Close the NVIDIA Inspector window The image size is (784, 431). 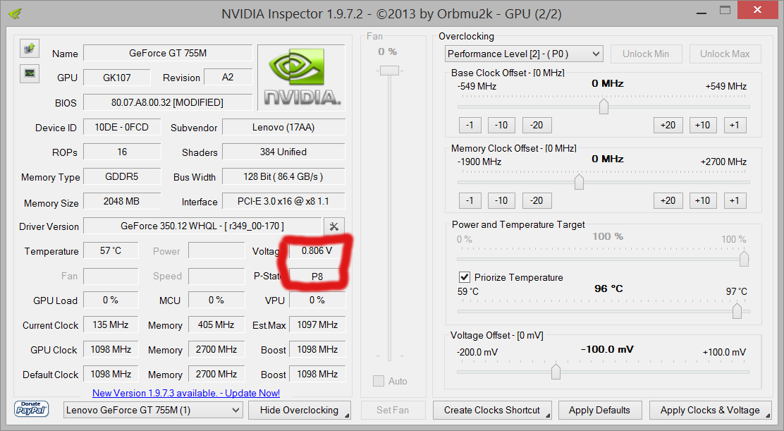(x=757, y=10)
